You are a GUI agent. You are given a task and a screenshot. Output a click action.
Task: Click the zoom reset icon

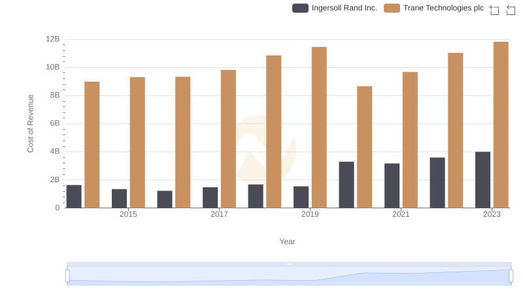click(511, 9)
